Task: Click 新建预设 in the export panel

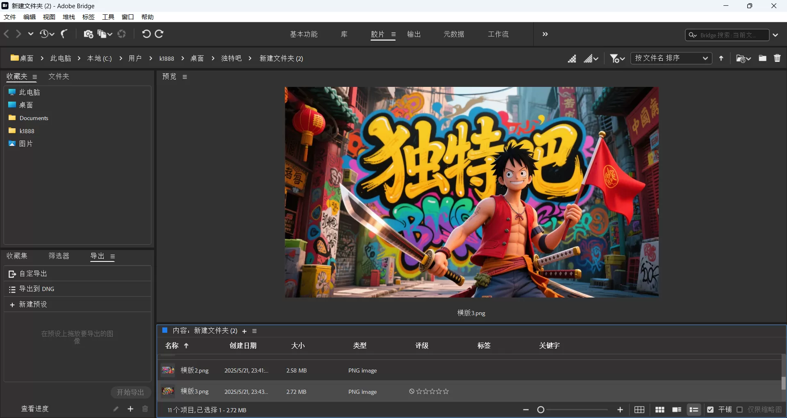Action: 34,304
